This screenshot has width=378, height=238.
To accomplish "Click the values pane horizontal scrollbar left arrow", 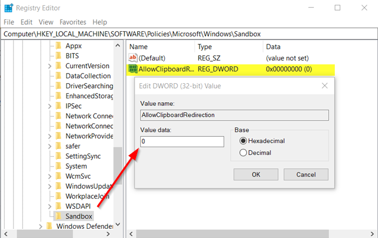I will (x=131, y=234).
